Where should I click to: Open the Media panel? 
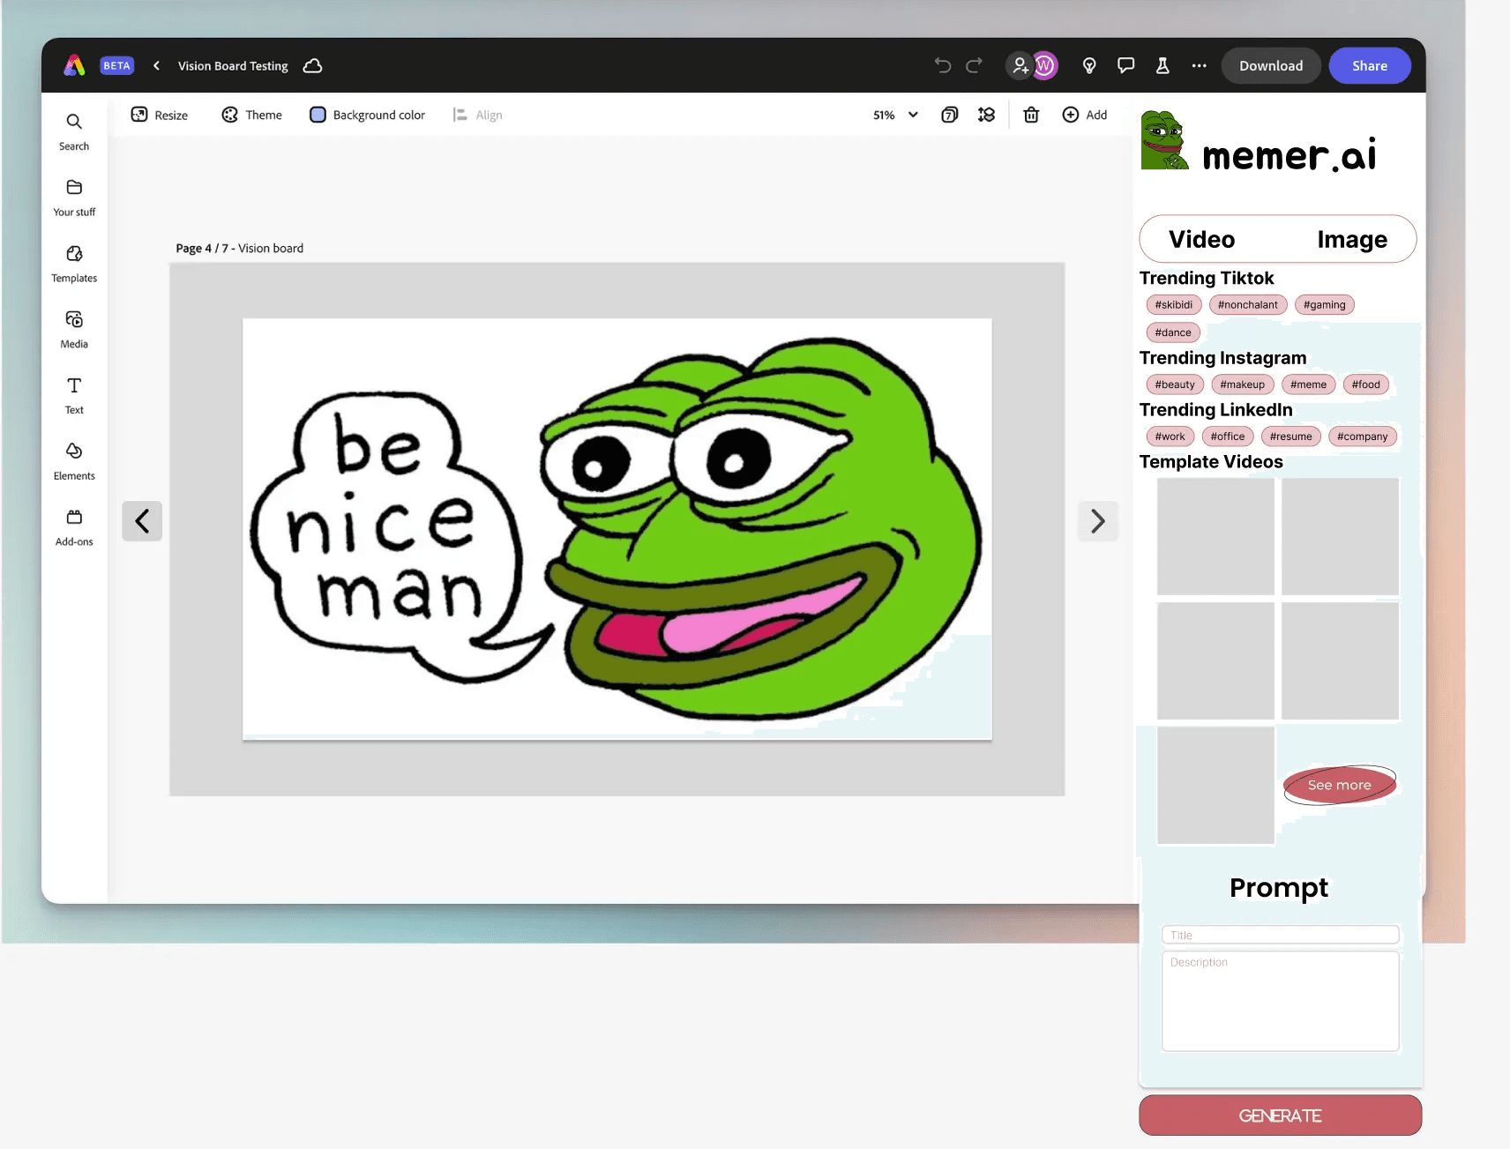pos(73,329)
